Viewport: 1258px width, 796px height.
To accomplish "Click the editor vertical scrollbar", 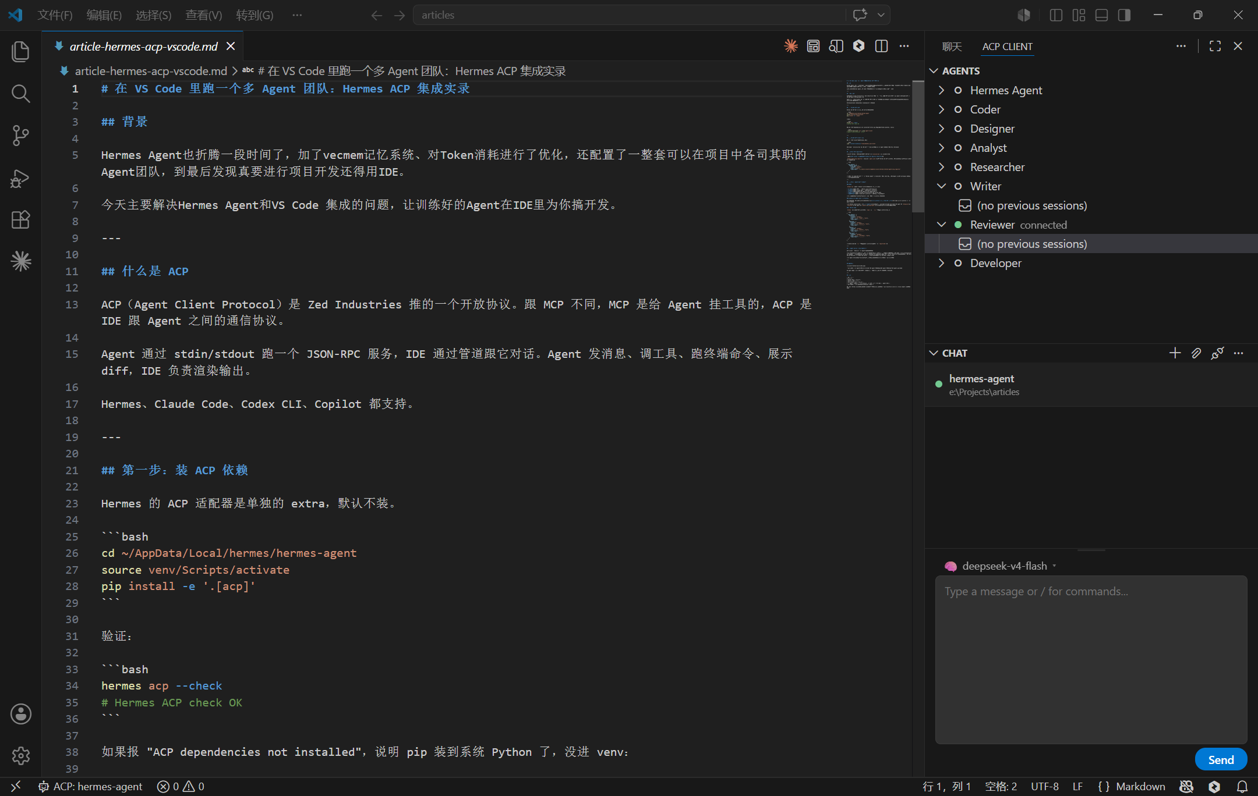I will coord(918,147).
